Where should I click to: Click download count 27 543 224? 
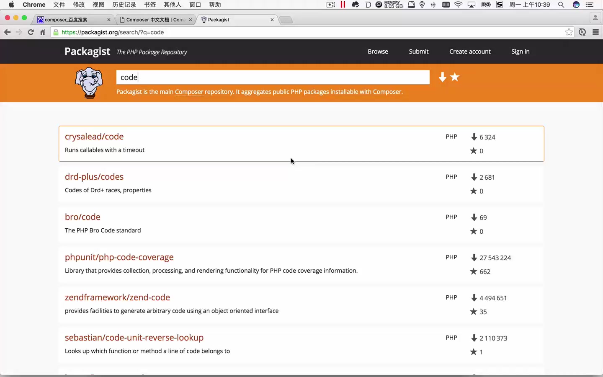pyautogui.click(x=495, y=258)
